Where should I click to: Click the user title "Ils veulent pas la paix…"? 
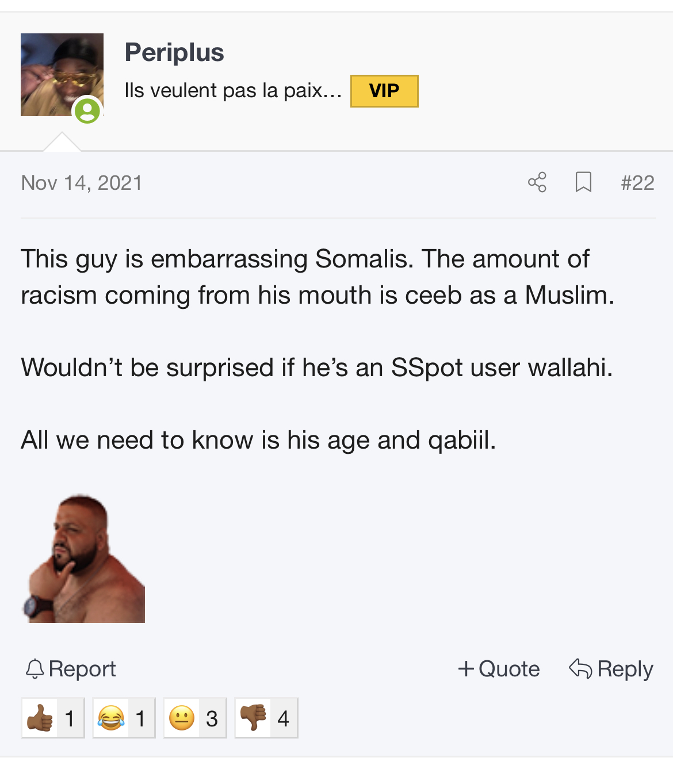[x=233, y=91]
